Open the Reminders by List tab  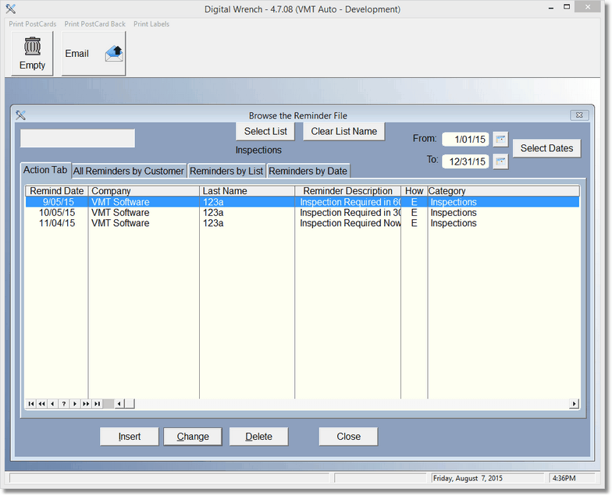(x=226, y=171)
